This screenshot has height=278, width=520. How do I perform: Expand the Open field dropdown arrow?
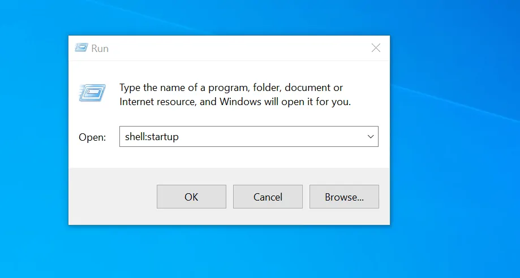click(x=371, y=137)
